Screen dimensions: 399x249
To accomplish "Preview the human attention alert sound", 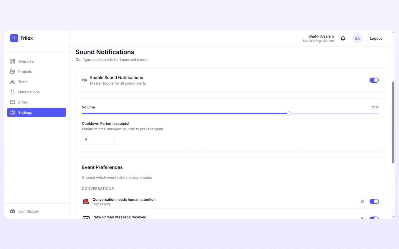I will tap(362, 201).
